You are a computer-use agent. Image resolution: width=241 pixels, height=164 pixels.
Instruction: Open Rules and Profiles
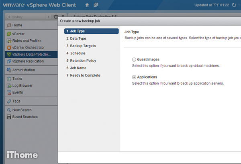[27, 41]
